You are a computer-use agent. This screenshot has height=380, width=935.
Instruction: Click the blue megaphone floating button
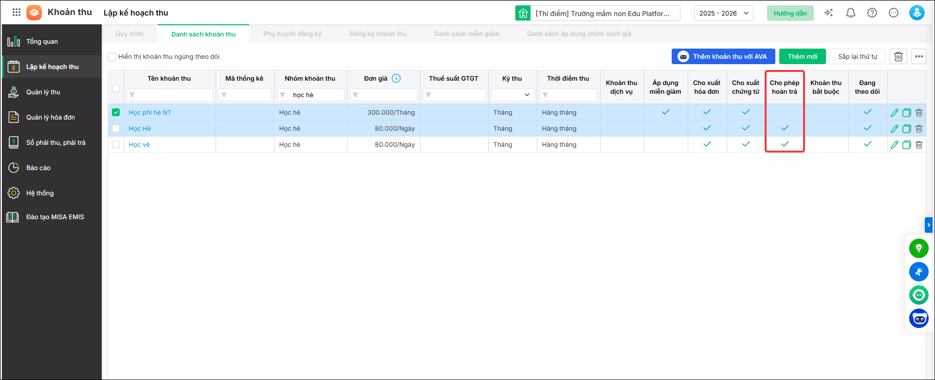(x=919, y=272)
